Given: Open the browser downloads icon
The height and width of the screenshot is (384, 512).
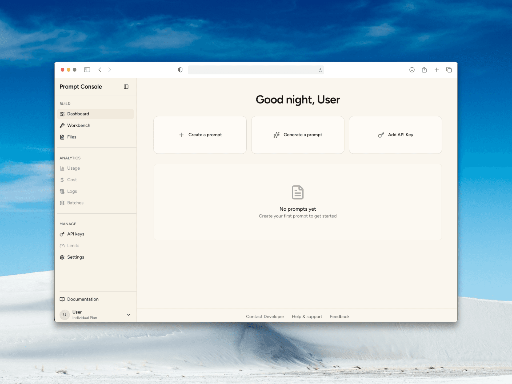Looking at the screenshot, I should [x=412, y=70].
